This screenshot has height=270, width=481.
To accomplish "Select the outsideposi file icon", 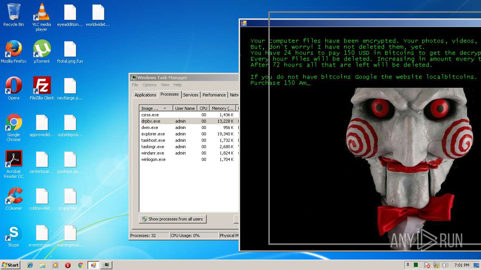I will (x=70, y=125).
